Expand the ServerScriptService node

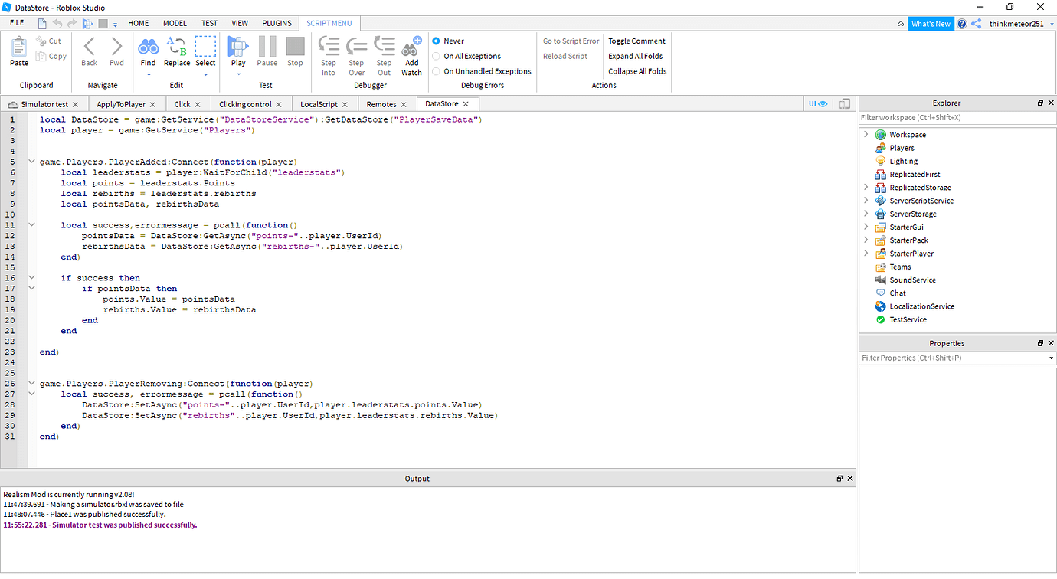(x=866, y=201)
